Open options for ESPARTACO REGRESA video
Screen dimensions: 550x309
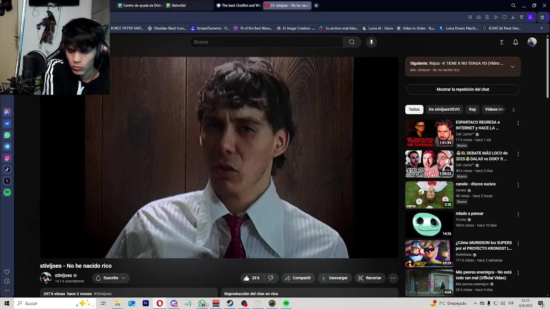point(518,123)
